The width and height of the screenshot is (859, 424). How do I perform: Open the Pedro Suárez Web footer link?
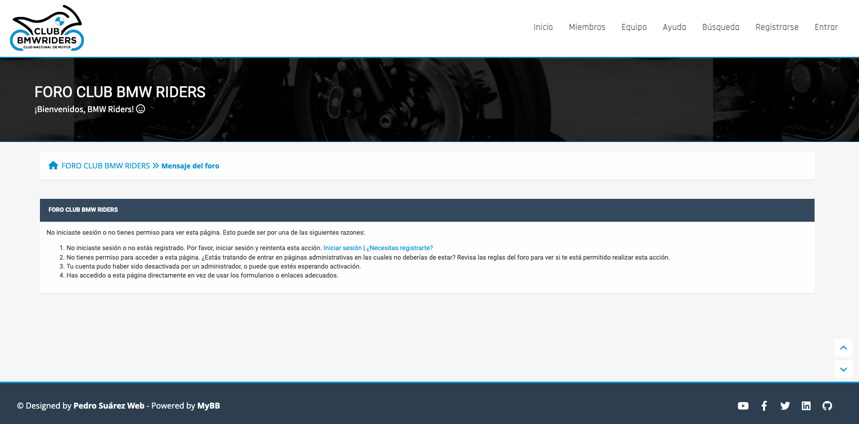pos(109,406)
